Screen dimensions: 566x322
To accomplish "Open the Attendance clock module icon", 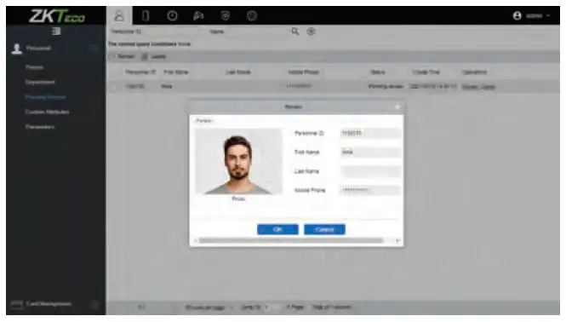I will click(172, 15).
